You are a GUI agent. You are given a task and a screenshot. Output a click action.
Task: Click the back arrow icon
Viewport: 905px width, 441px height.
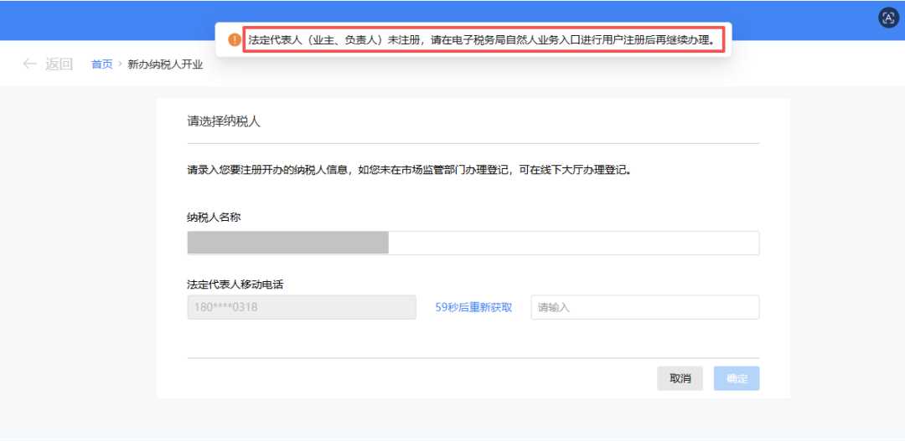point(29,64)
